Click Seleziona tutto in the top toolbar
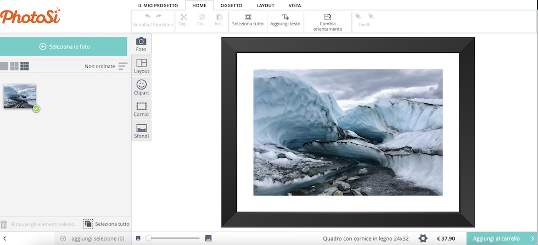Image resolution: width=538 pixels, height=245 pixels. [248, 20]
